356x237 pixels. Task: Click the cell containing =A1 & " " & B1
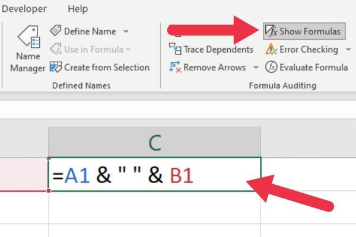[154, 175]
